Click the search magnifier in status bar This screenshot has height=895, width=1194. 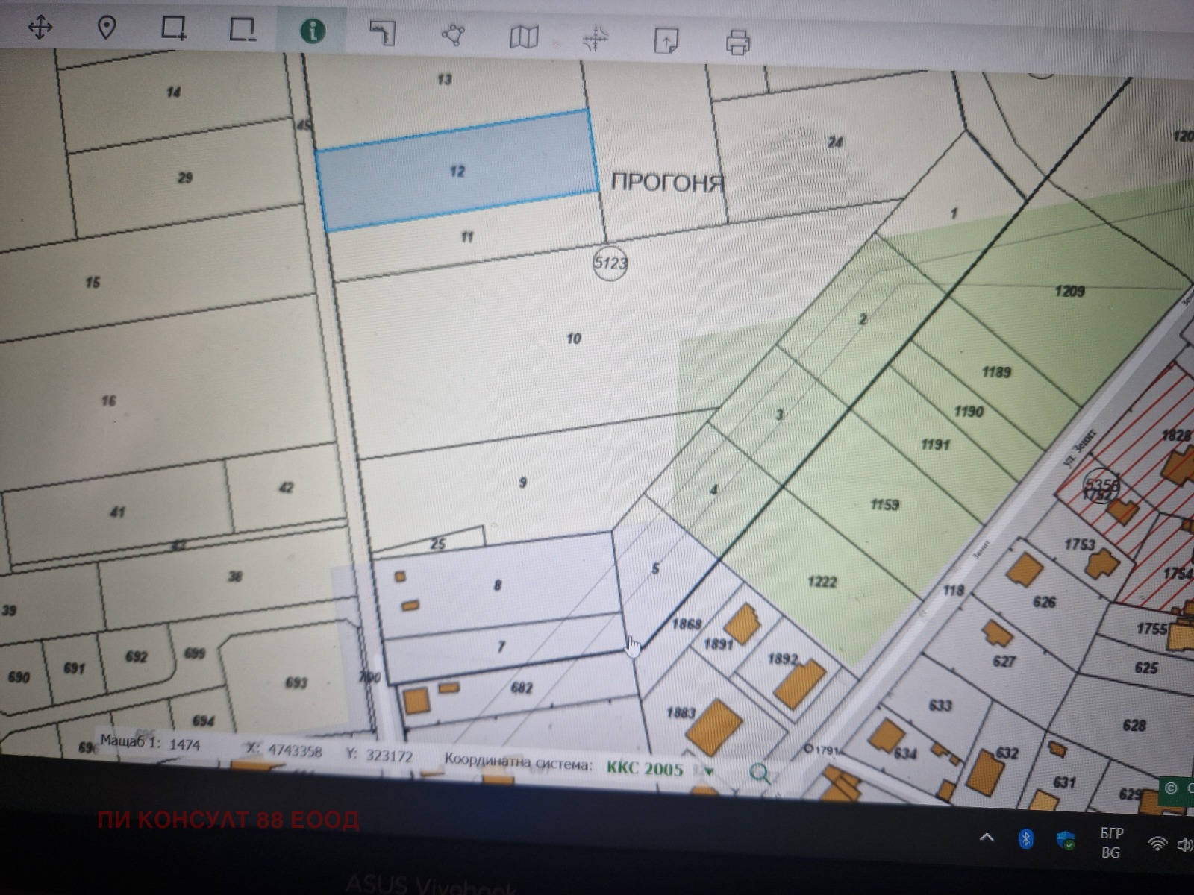coord(760,773)
